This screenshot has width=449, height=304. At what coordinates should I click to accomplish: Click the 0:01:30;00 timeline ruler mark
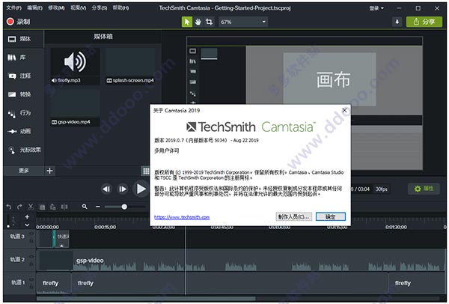pyautogui.click(x=396, y=227)
